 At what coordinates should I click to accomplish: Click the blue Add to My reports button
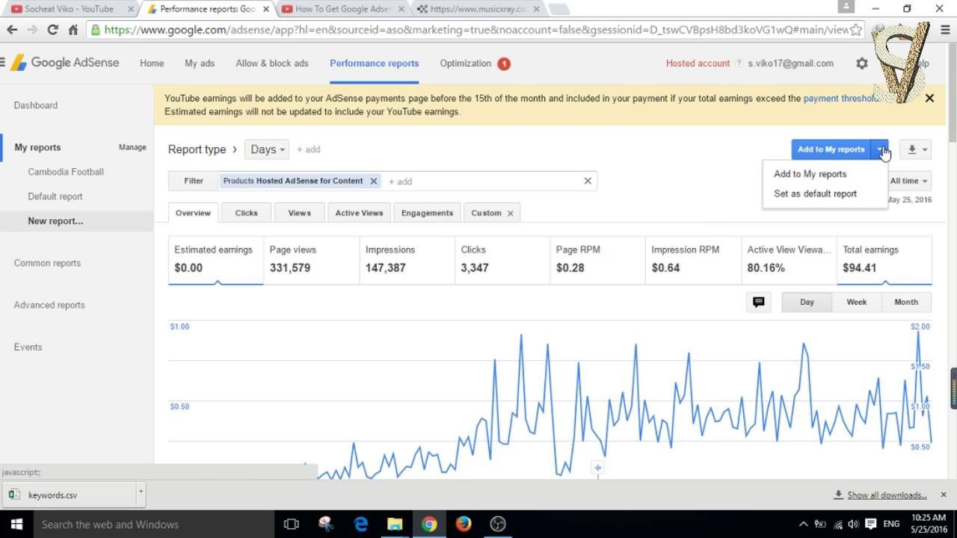[831, 149]
